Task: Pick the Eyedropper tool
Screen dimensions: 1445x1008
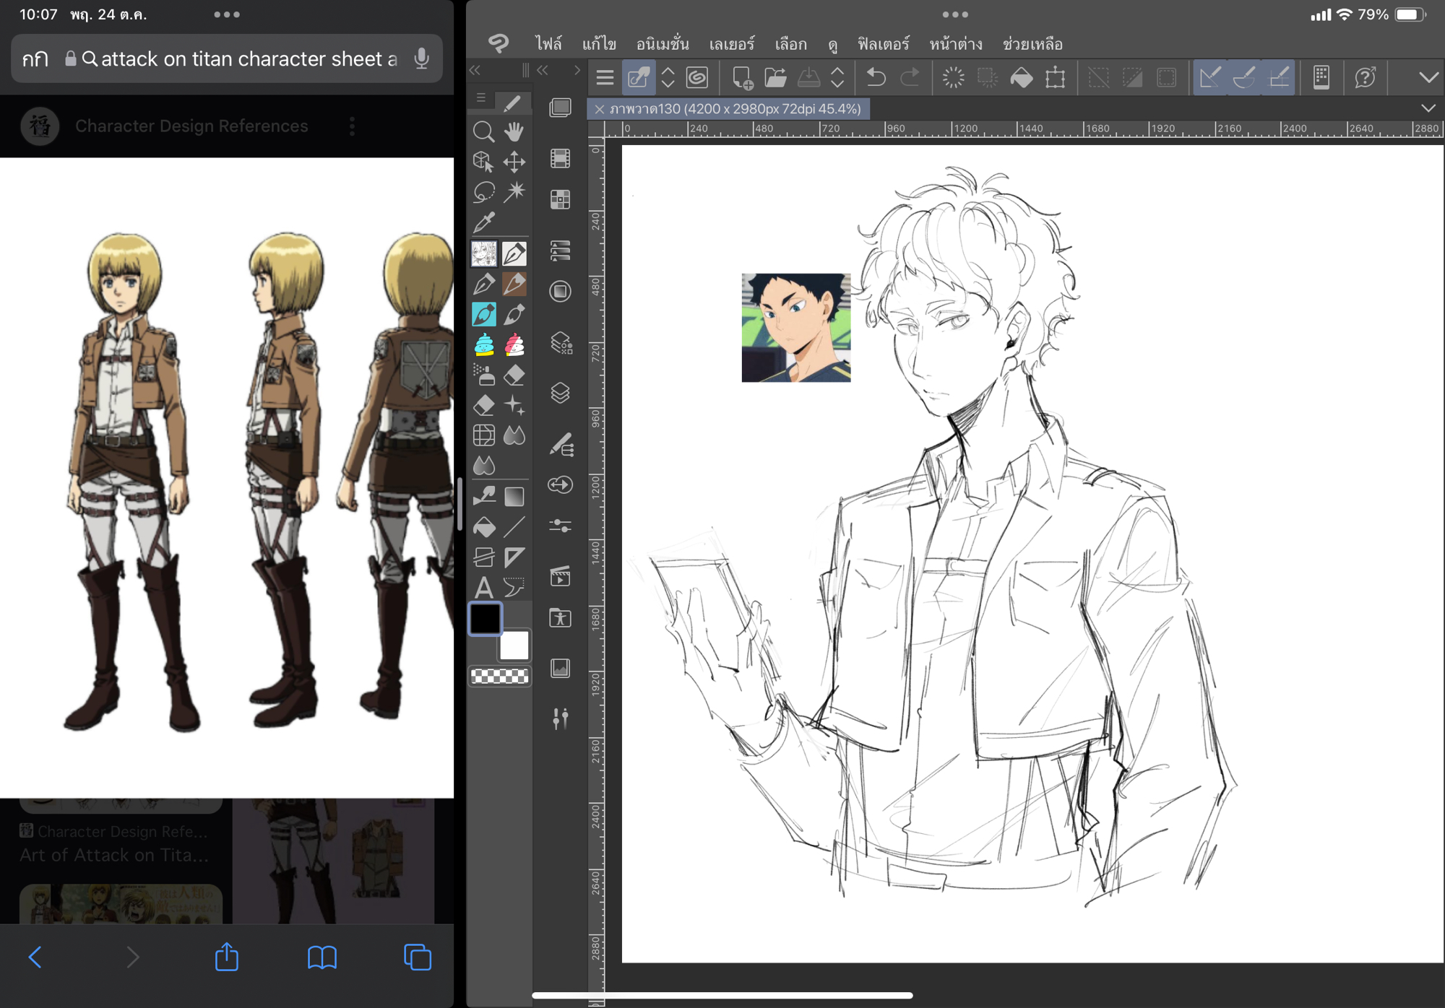Action: 483,222
